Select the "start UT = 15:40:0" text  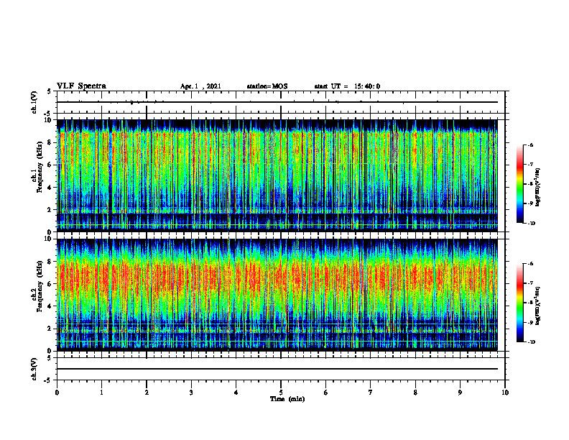[x=347, y=86]
